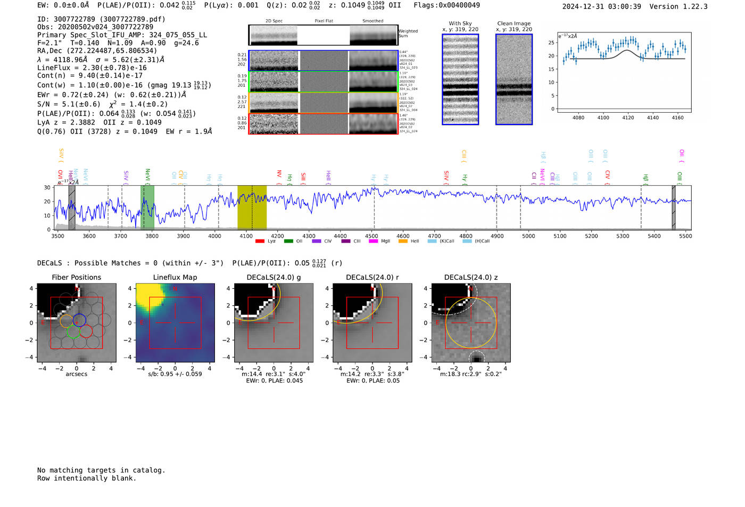Click the red Lyα legend swatch
The height and width of the screenshot is (507, 745).
coord(260,241)
